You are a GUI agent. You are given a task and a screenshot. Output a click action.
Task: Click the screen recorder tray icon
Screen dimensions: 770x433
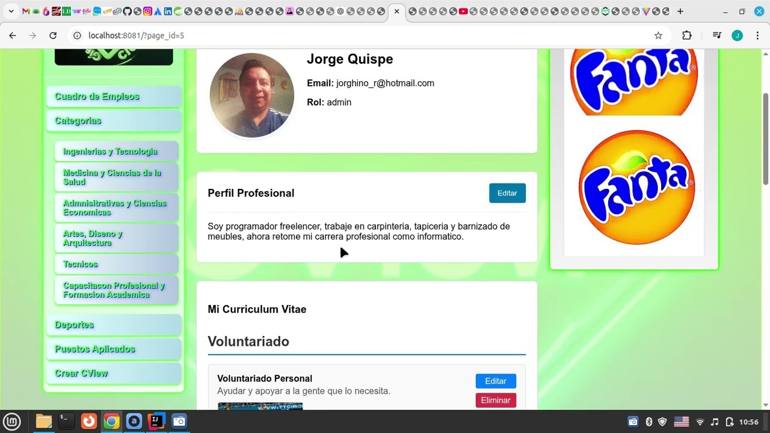pos(633,422)
